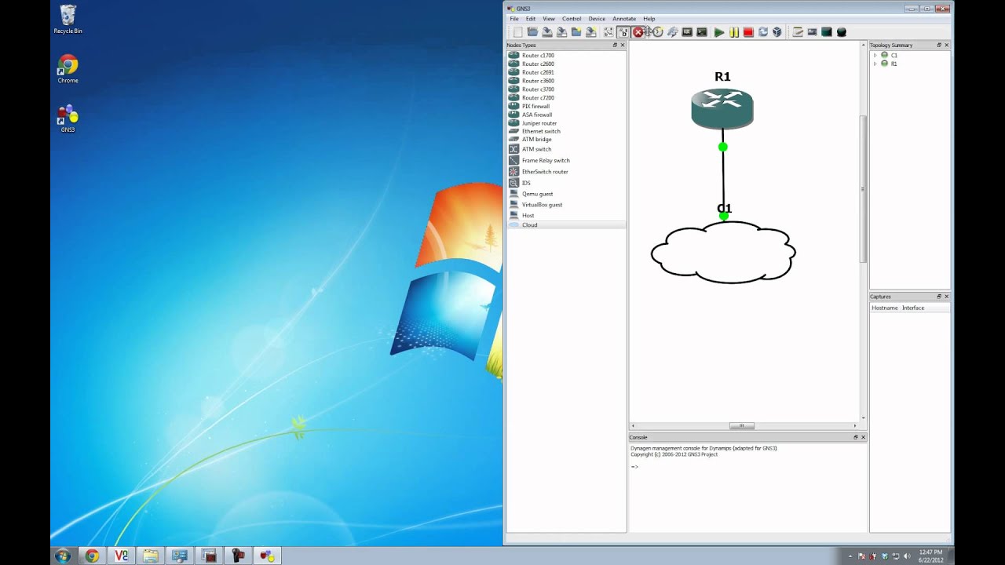
Task: Float the Topology Summary panel
Action: tap(939, 45)
